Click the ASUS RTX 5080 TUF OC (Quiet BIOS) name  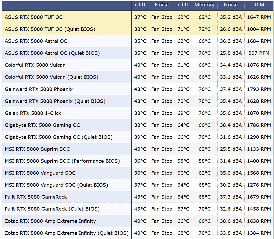tap(50, 29)
